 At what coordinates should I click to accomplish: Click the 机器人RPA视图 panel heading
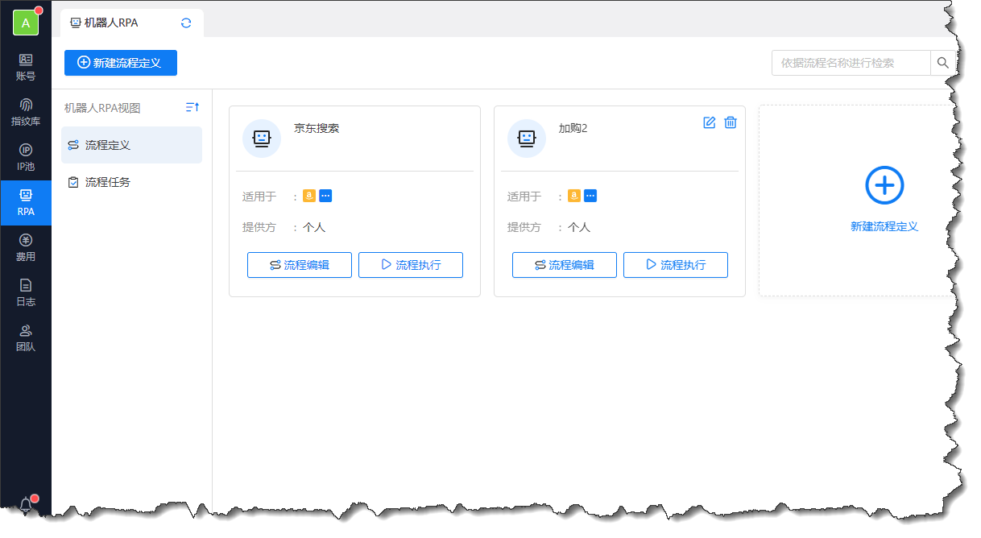[x=102, y=108]
